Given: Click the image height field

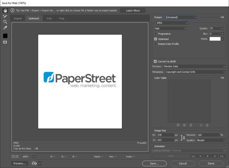Looking at the screenshot, I should pos(166,140).
